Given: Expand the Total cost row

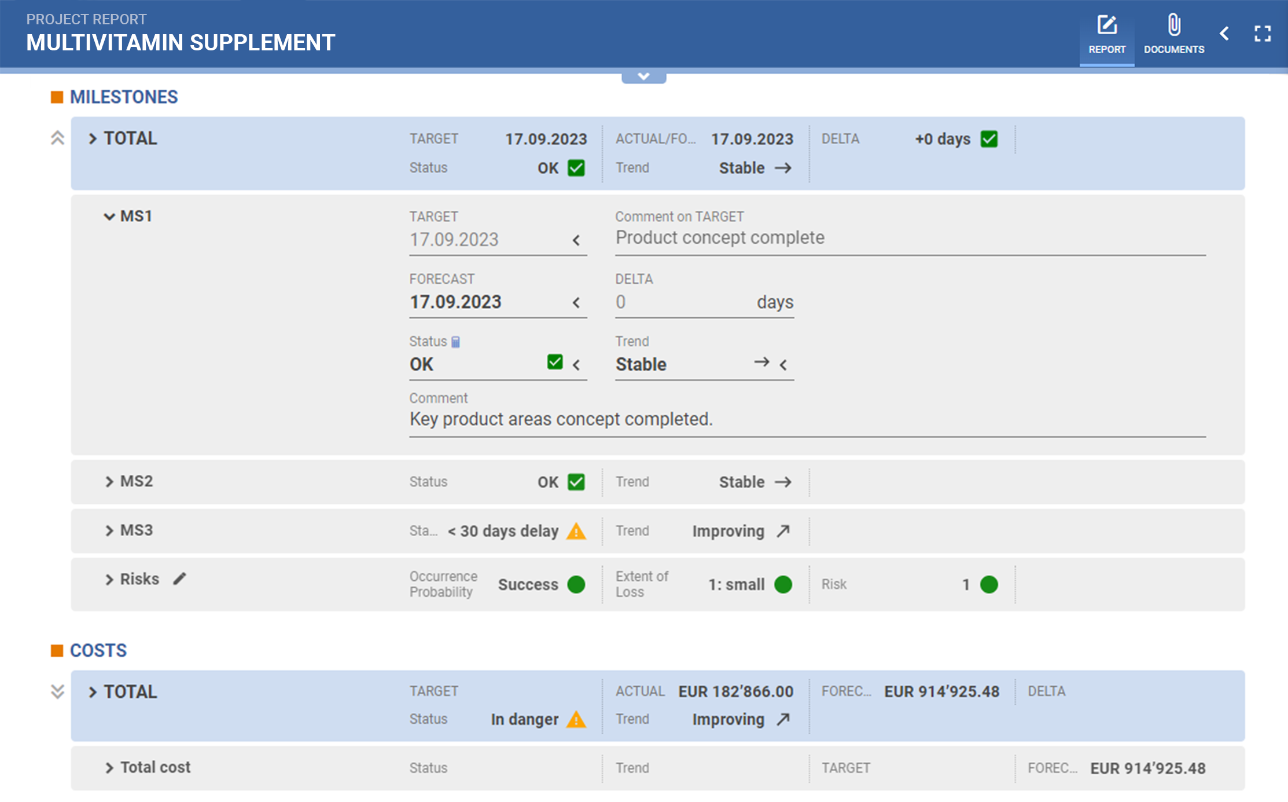Looking at the screenshot, I should pos(109,768).
